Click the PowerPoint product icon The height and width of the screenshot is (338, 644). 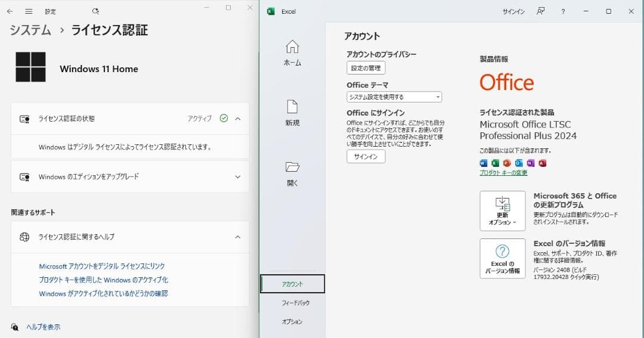pos(507,163)
